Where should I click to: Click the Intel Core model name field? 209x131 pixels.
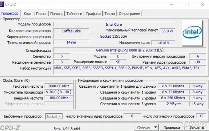114,24
